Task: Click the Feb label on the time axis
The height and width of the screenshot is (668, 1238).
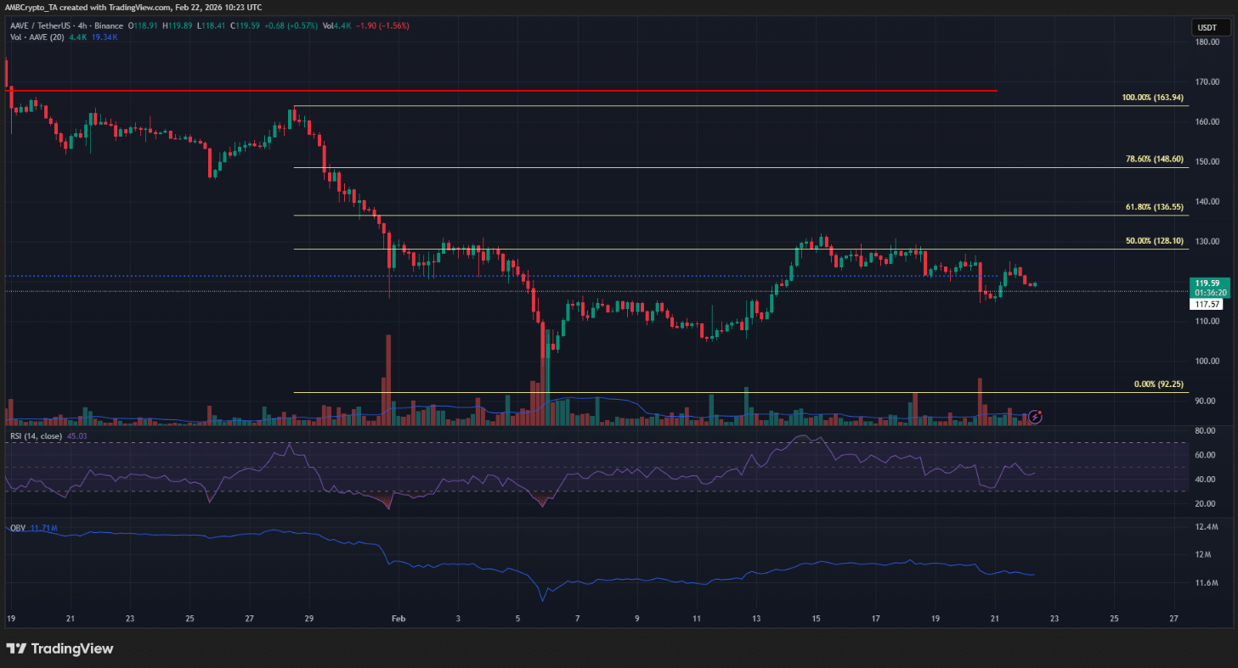Action: (398, 619)
